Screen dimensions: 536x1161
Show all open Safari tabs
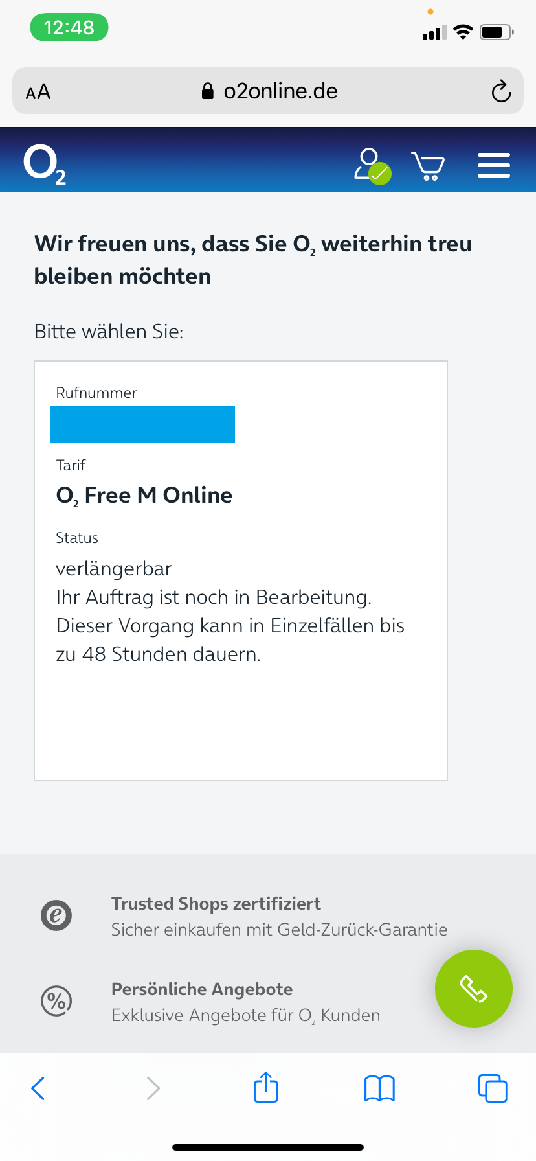(x=493, y=1088)
